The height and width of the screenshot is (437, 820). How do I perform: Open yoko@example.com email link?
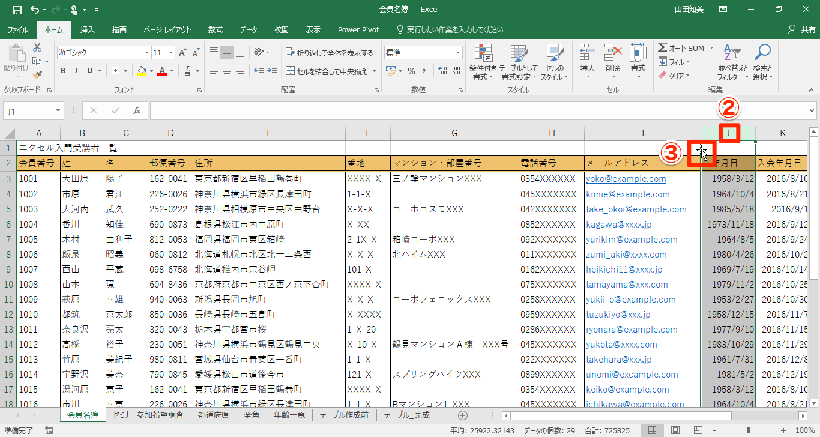tap(626, 179)
